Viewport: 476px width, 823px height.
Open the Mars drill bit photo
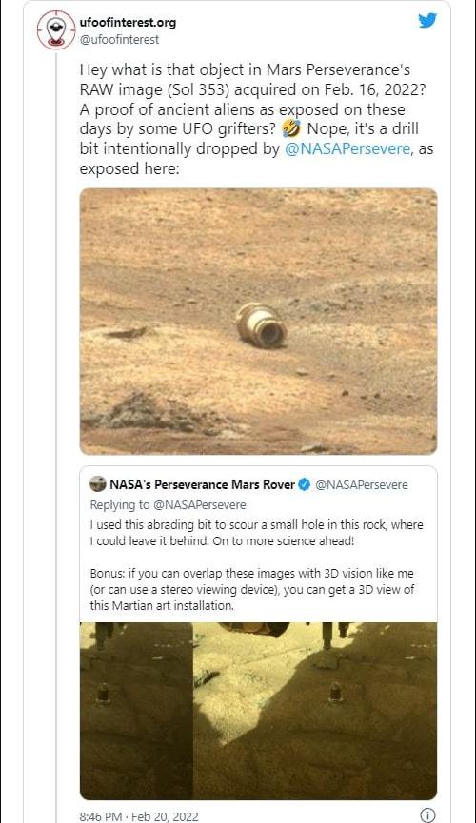[259, 322]
